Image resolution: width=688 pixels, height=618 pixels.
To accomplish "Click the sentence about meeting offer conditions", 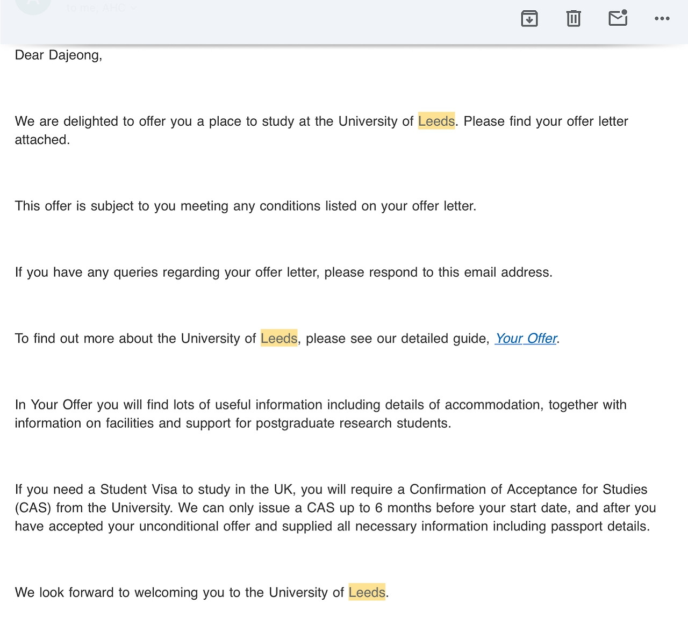I will (x=245, y=206).
